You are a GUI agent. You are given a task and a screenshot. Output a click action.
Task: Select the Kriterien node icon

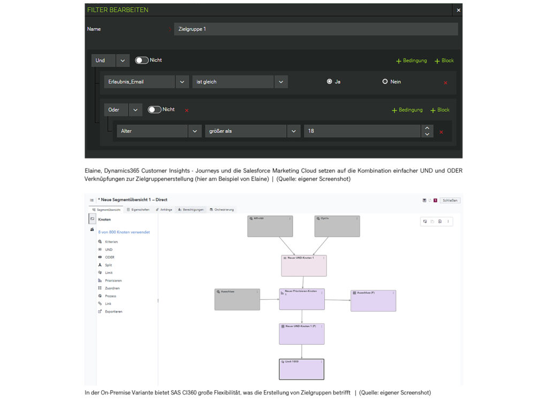tap(100, 241)
